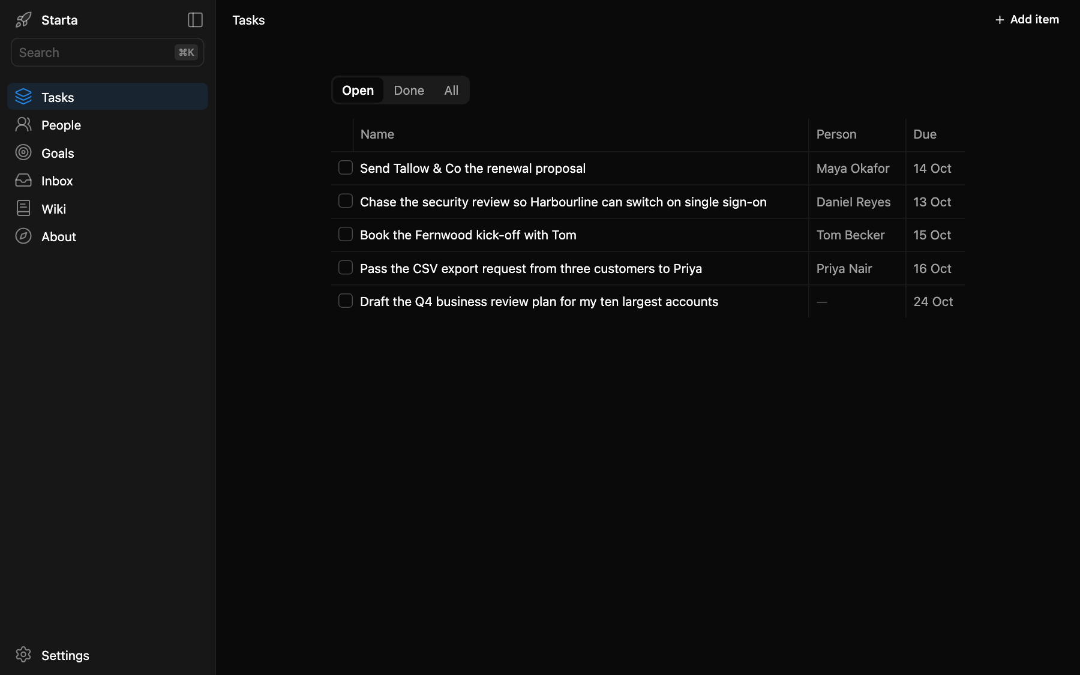1080x675 pixels.
Task: Click the Tasks page title in header
Action: pyautogui.click(x=248, y=20)
